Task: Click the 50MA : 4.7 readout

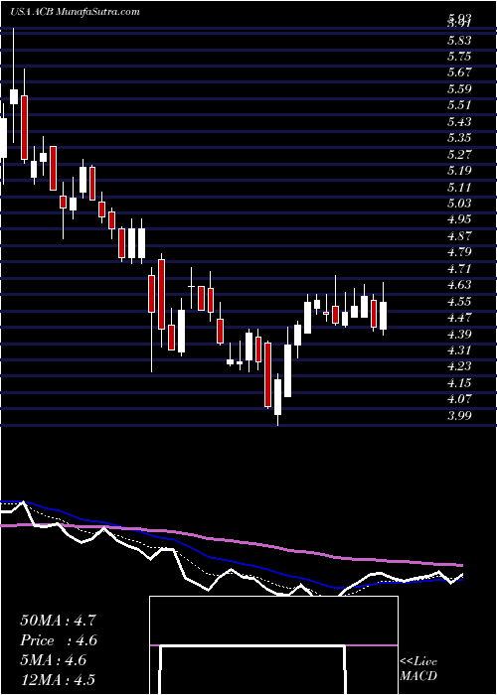Action: click(x=57, y=620)
